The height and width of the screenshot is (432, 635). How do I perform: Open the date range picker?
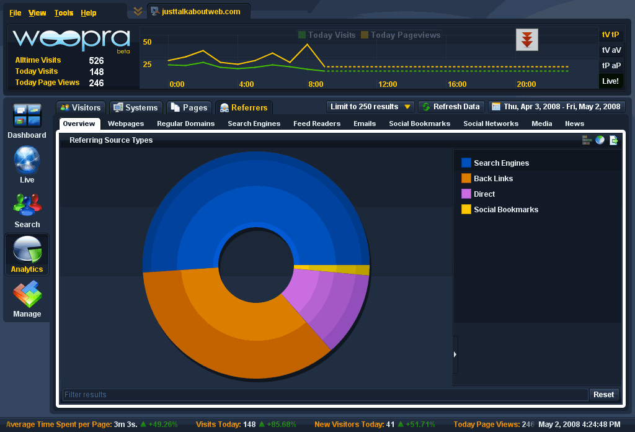pyautogui.click(x=556, y=107)
